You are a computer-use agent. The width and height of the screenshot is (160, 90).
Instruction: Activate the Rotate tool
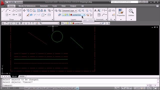31,10
